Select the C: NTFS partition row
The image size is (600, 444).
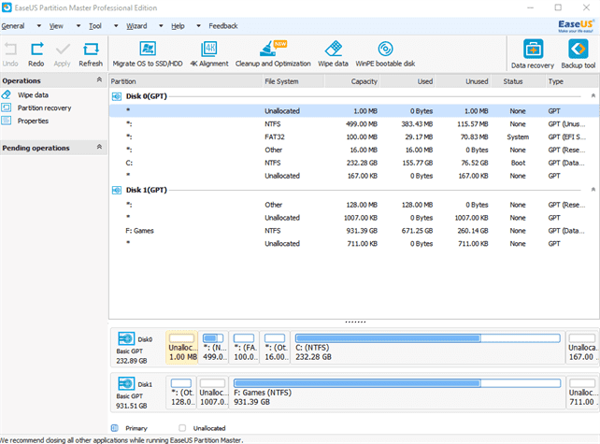click(x=354, y=163)
